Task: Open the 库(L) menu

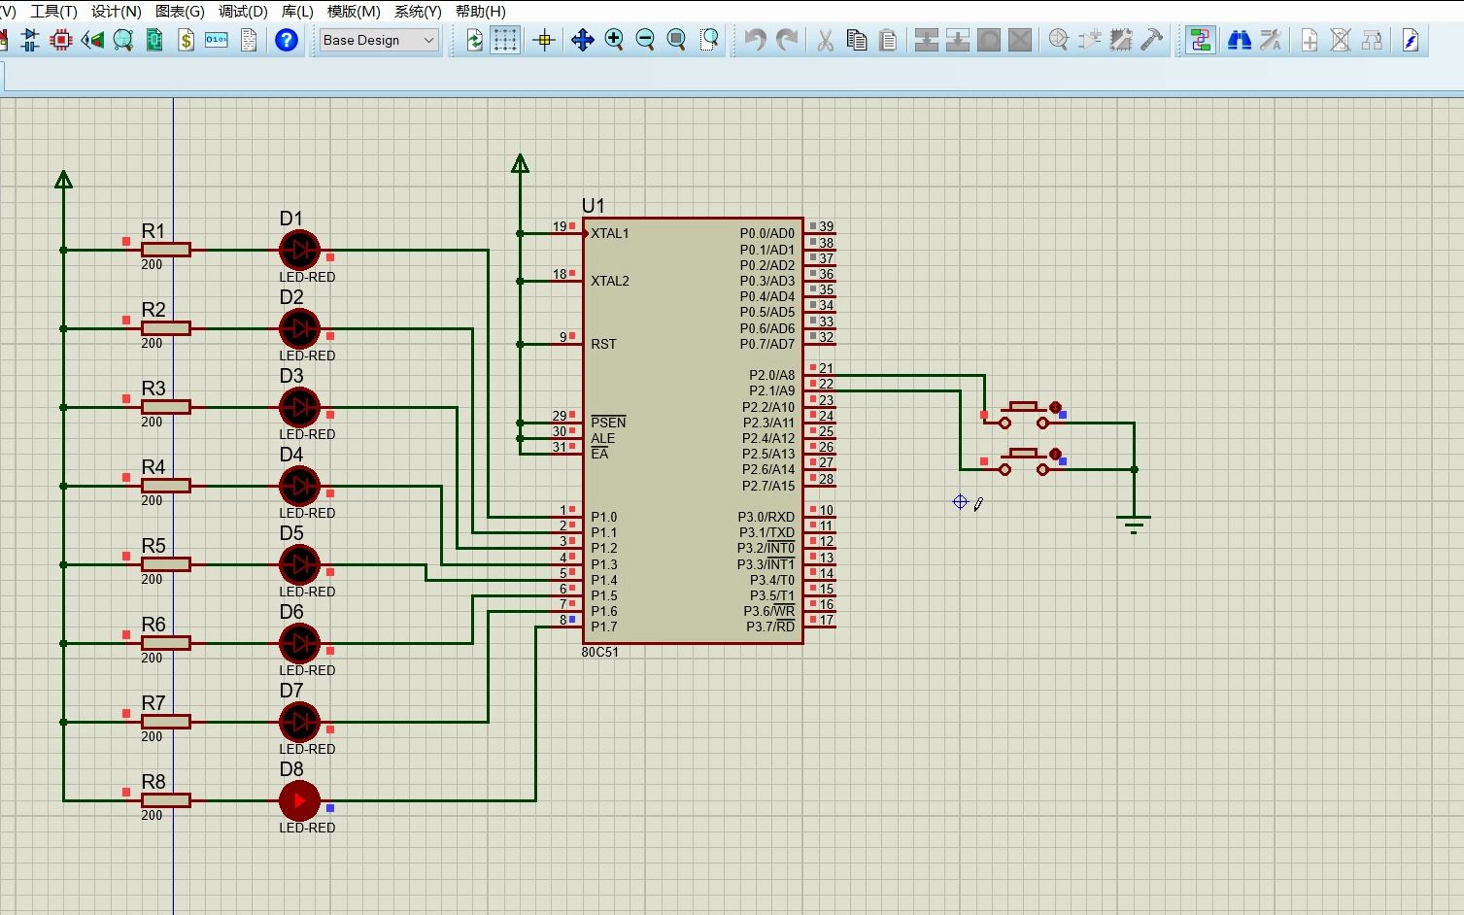Action: pos(297,12)
